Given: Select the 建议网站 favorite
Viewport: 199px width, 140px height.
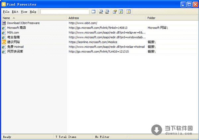Looking at the screenshot, I should 14,42.
